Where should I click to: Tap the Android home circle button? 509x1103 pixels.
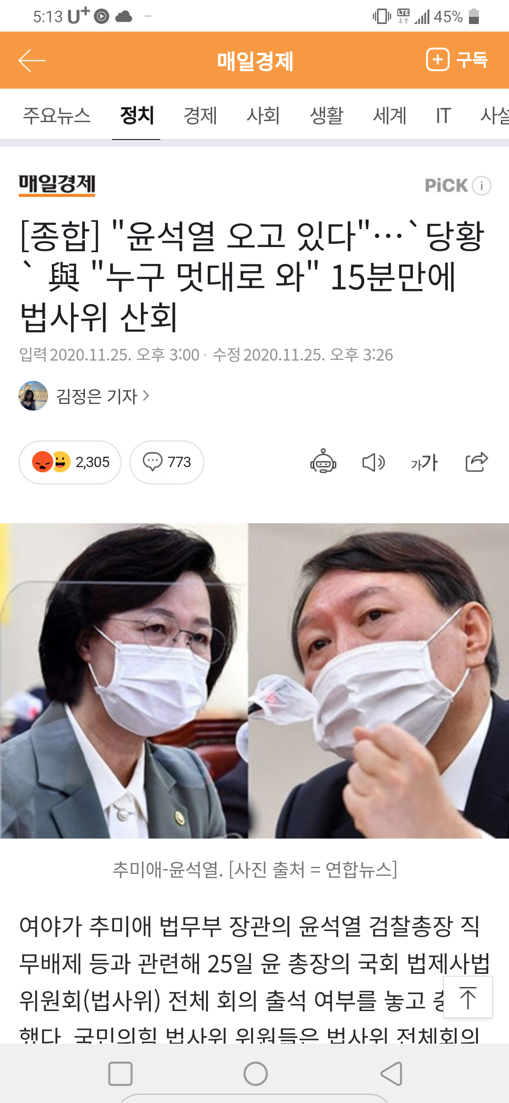click(255, 1073)
